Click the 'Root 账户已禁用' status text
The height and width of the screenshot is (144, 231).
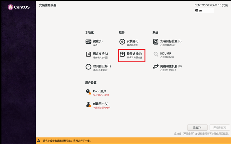[101, 95]
